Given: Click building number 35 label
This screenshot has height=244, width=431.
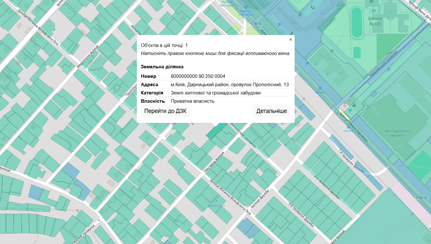Looking at the screenshot, I should [33, 127].
